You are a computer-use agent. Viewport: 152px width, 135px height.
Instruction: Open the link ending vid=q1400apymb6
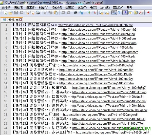(x=99, y=30)
